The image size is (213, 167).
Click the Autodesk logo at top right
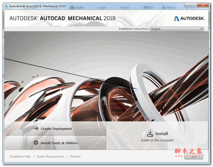point(189,18)
